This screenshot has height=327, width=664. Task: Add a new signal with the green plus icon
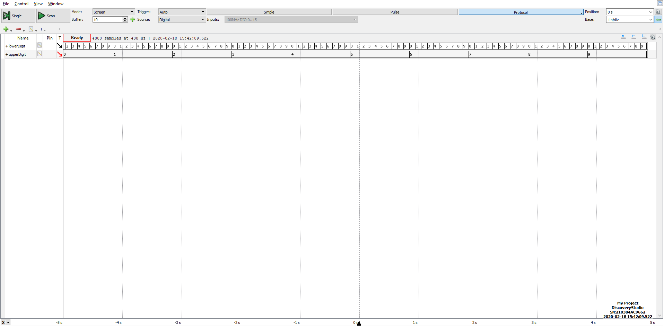click(x=6, y=29)
